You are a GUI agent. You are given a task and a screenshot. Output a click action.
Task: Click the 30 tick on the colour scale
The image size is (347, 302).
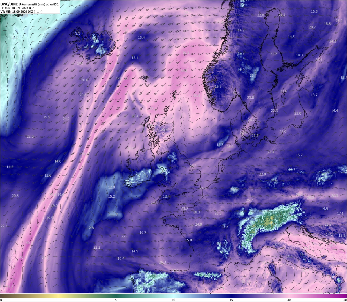(289, 300)
